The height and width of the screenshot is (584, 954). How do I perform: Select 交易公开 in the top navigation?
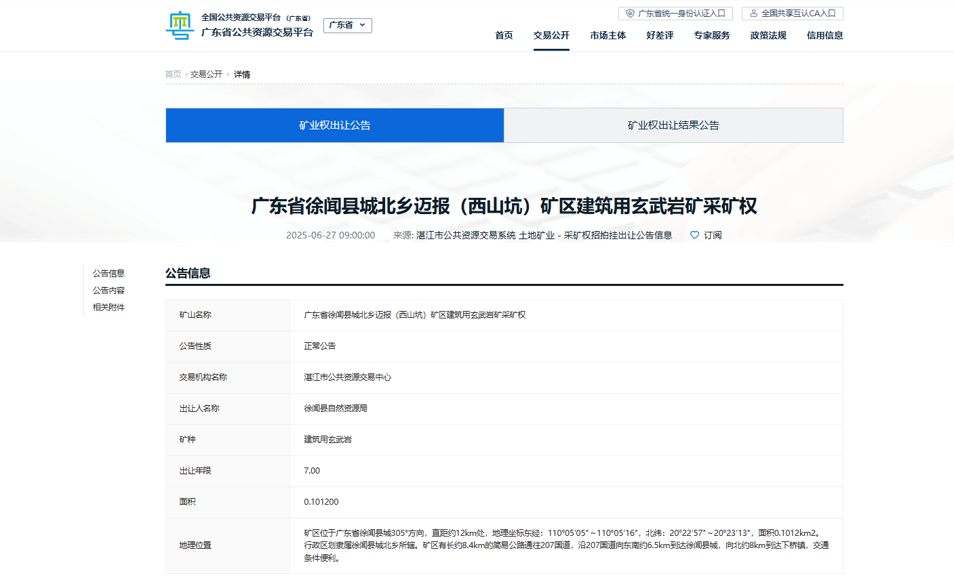[551, 35]
